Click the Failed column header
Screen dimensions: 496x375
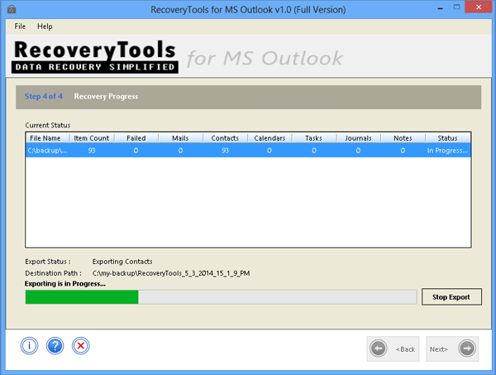click(x=136, y=138)
